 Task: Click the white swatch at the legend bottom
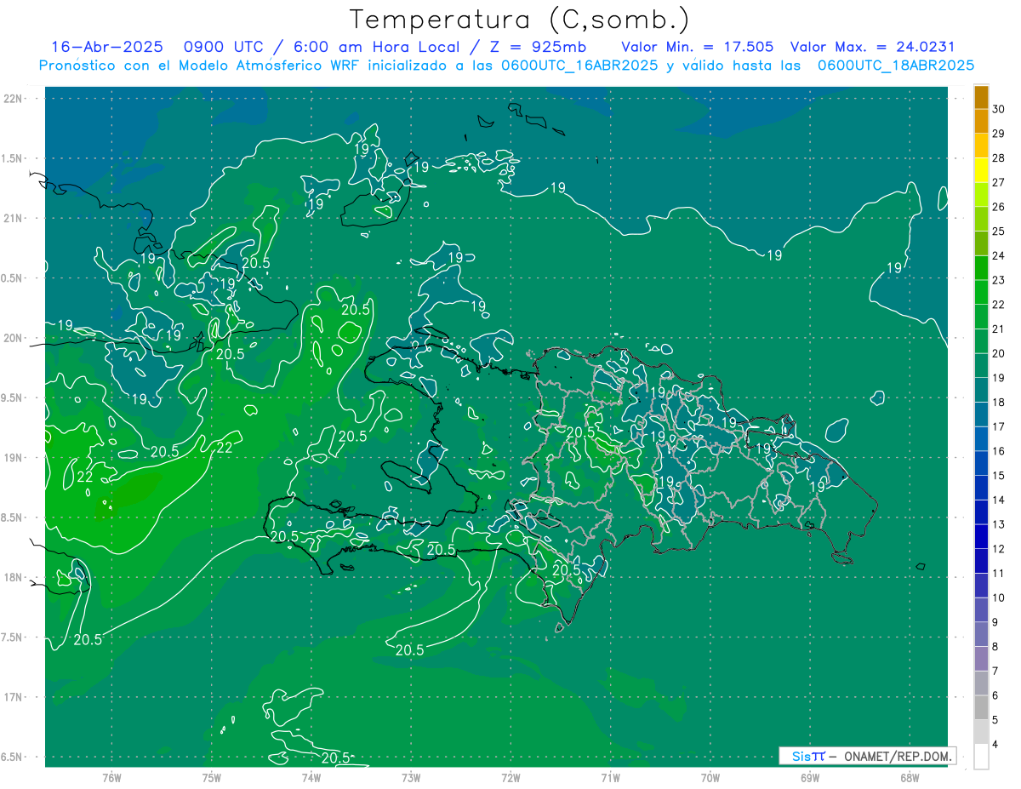pos(981,757)
